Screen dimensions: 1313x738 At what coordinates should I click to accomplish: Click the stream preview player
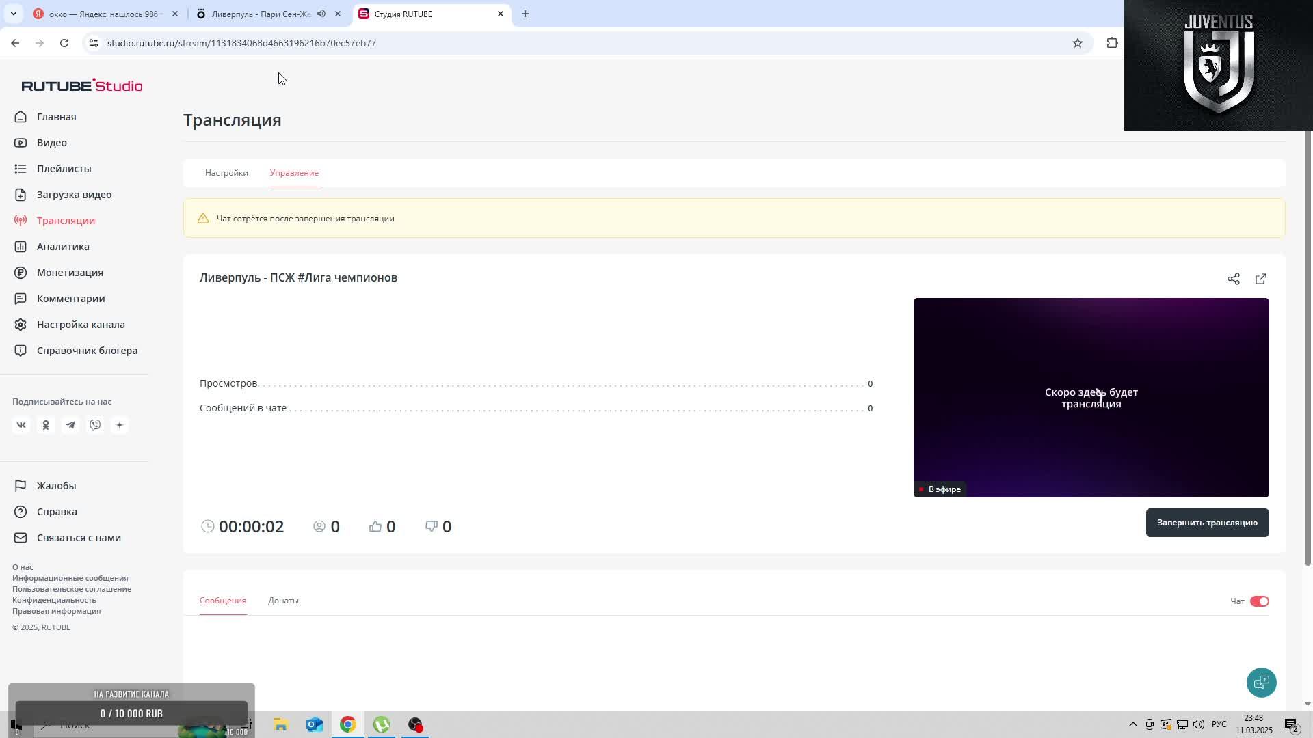point(1091,398)
